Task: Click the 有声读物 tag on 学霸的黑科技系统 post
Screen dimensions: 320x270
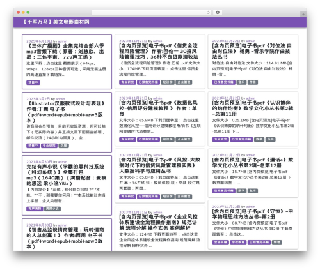Action: pos(35,209)
